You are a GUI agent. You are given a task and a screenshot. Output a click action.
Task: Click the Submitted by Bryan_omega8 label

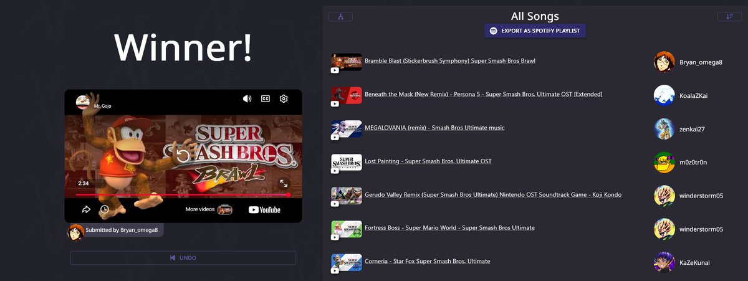click(122, 230)
